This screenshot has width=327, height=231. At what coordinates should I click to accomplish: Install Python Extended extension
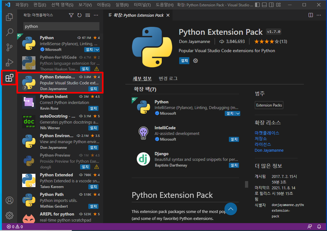[x=93, y=187]
